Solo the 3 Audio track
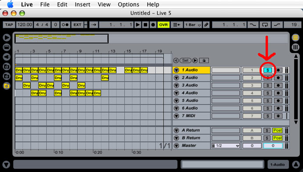This screenshot has height=172, width=303. (267, 85)
